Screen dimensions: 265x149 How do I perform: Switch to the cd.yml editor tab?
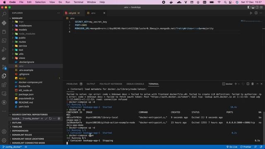[x=74, y=13]
